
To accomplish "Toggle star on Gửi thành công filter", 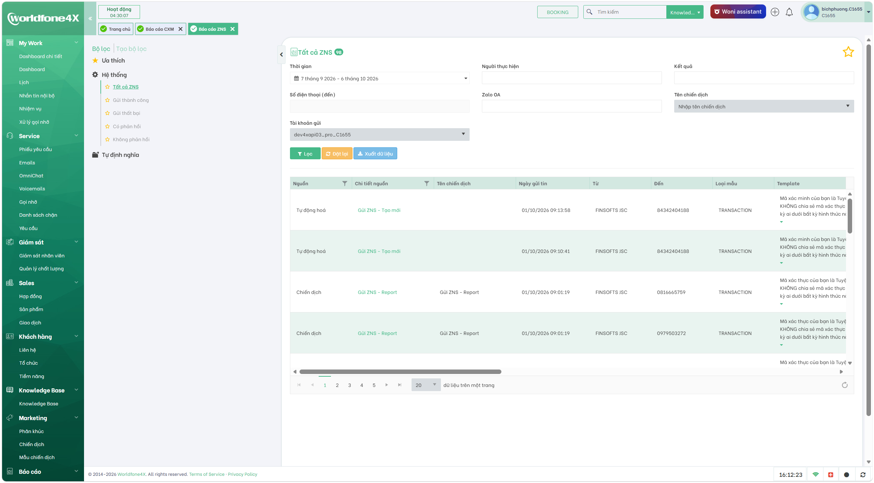I will coord(107,100).
